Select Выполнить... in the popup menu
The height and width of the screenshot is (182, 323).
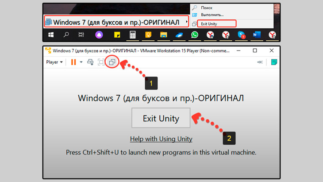pos(212,15)
